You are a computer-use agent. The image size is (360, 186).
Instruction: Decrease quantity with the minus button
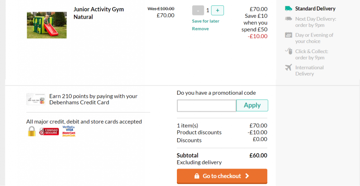click(x=198, y=10)
